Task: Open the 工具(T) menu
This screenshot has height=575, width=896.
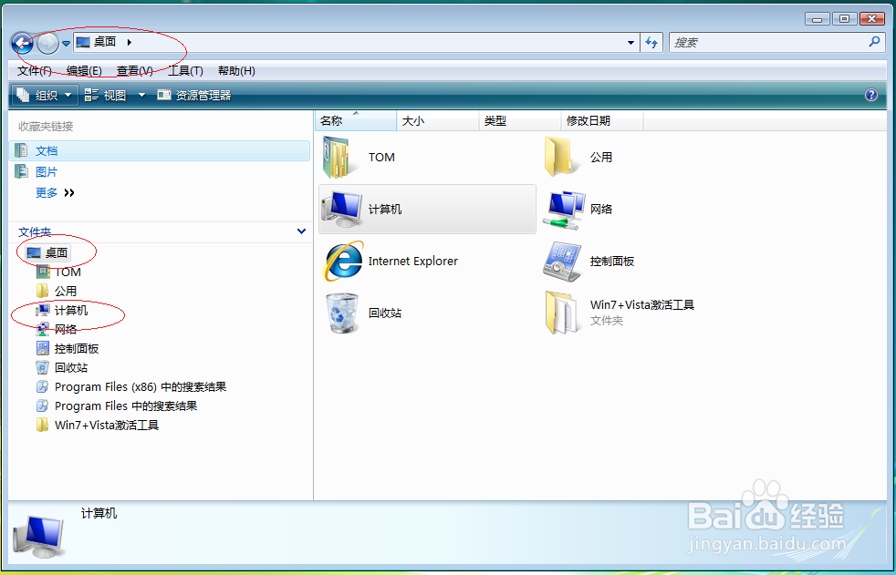Action: pos(185,71)
